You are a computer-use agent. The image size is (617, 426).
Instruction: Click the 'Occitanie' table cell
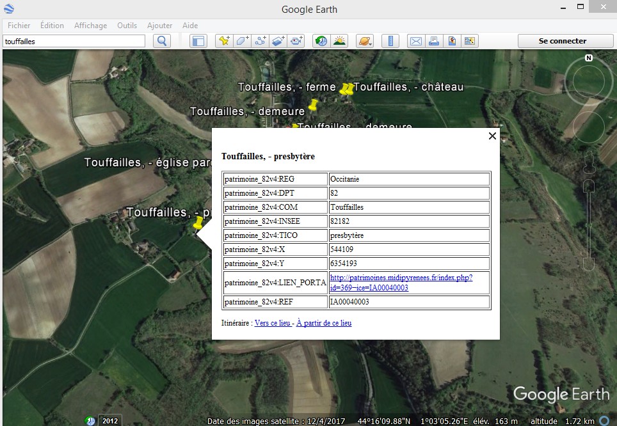click(409, 179)
